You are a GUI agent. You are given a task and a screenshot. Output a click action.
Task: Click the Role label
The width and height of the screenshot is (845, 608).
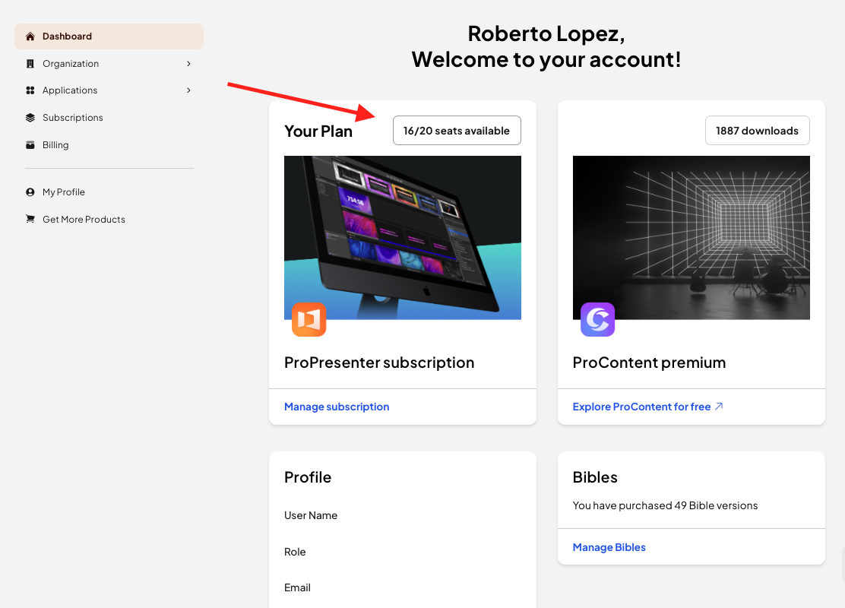point(295,552)
